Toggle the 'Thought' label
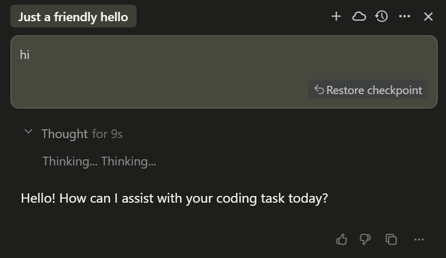The image size is (446, 258). coord(64,134)
